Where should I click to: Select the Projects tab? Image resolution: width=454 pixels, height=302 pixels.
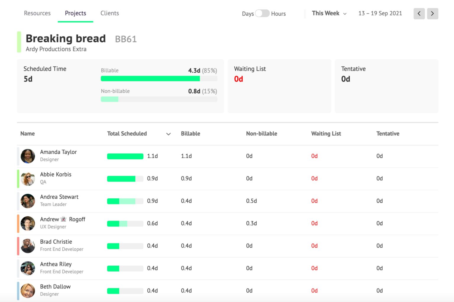(x=75, y=13)
